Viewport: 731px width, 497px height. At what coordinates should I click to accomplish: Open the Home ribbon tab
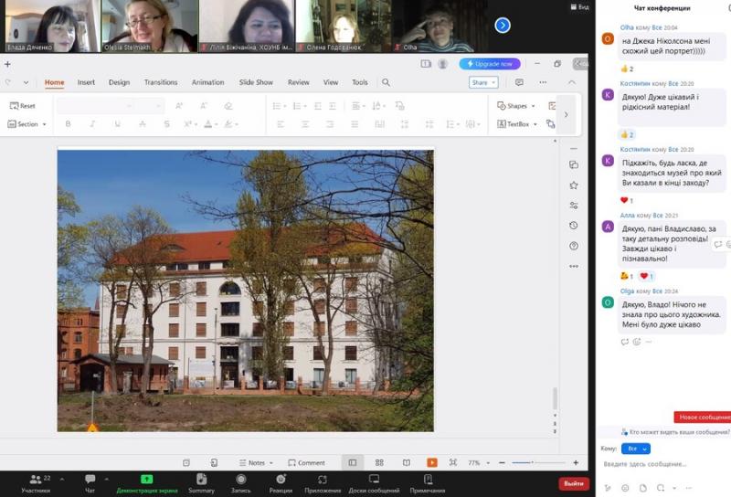(x=54, y=82)
